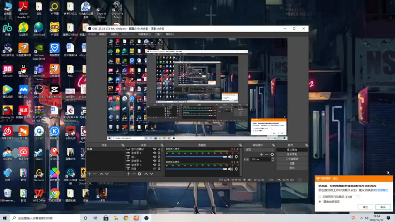Hide the display capture source eye icon
The image size is (395, 222).
[155, 149]
